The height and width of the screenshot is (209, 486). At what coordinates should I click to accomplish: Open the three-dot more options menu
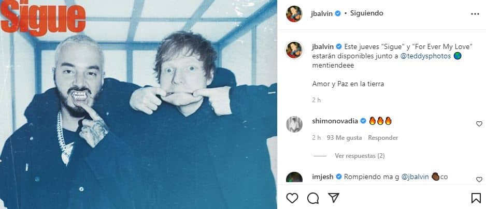coord(475,14)
